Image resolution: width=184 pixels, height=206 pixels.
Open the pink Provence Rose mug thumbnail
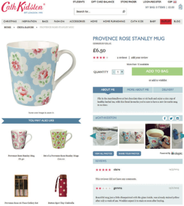[x=21, y=139]
